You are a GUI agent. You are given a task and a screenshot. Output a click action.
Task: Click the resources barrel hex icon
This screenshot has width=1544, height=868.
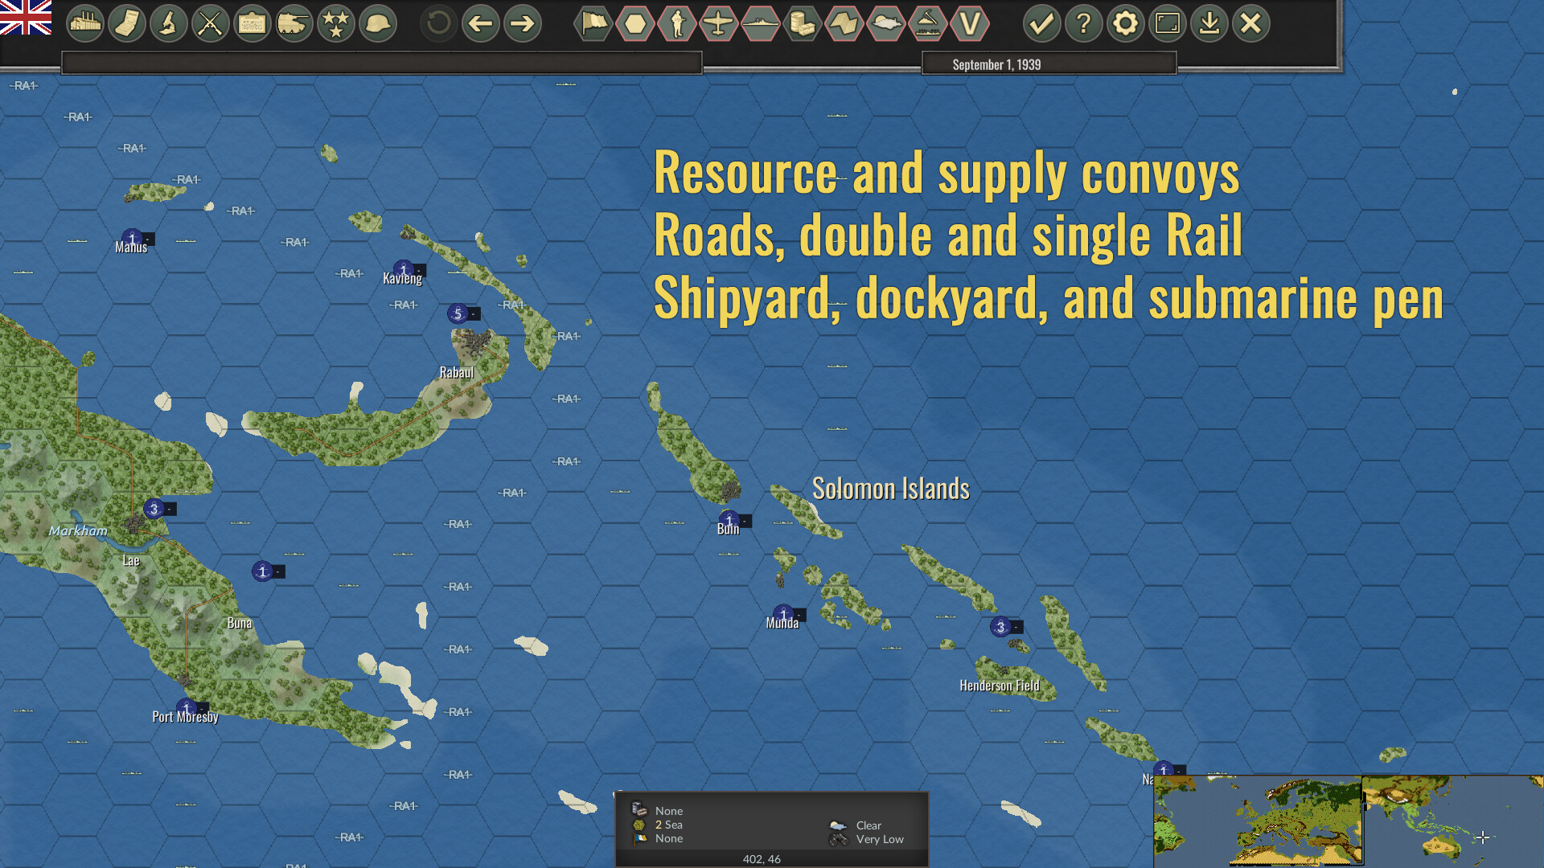tap(803, 24)
